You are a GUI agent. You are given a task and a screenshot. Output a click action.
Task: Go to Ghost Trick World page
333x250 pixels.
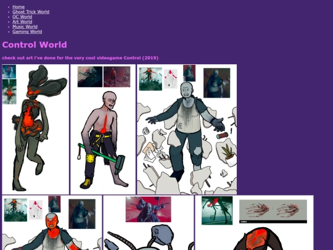point(31,12)
